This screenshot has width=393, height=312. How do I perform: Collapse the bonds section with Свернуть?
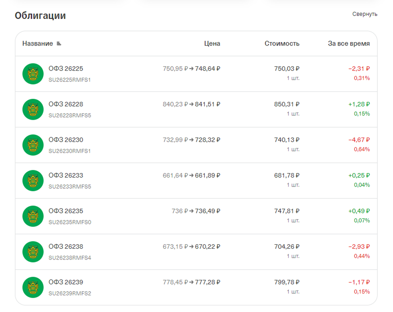tap(365, 14)
